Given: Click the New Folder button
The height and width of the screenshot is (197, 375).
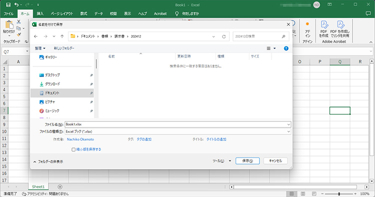Looking at the screenshot, I should pyautogui.click(x=64, y=48).
